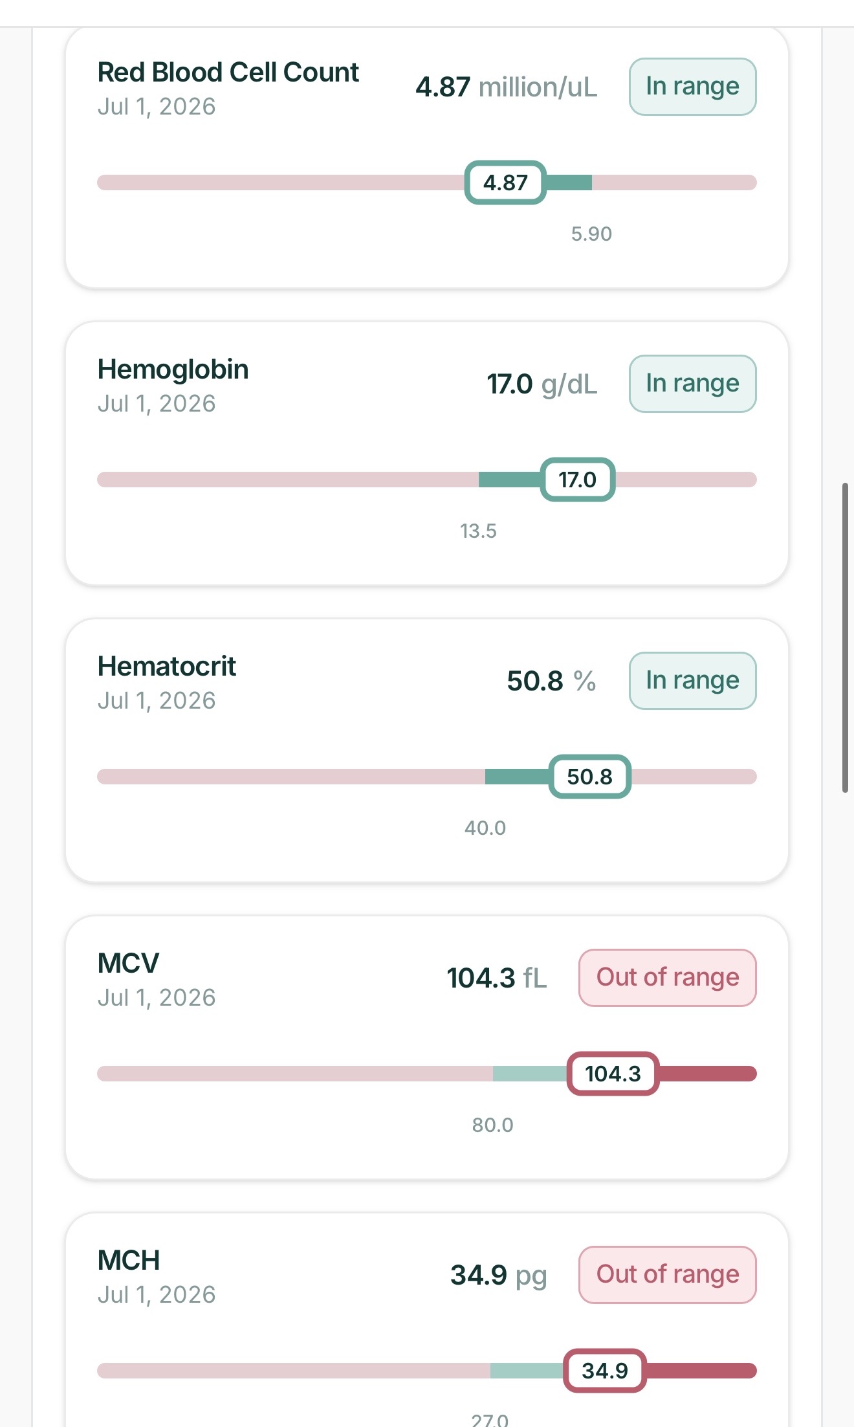The width and height of the screenshot is (854, 1427).
Task: Click Out of range badge for MCV
Action: click(667, 978)
